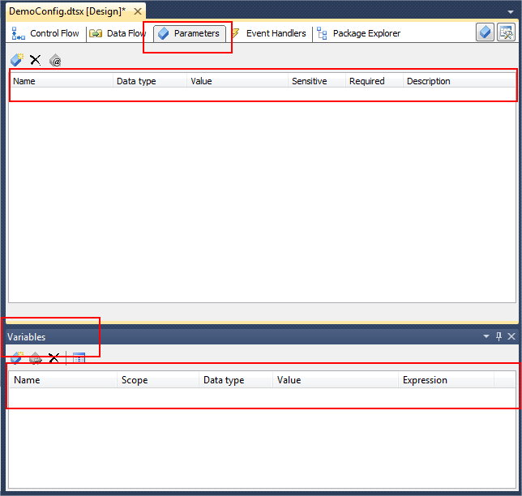522x496 pixels.
Task: Click Add Parameters to Configurations icon
Action: click(x=55, y=61)
